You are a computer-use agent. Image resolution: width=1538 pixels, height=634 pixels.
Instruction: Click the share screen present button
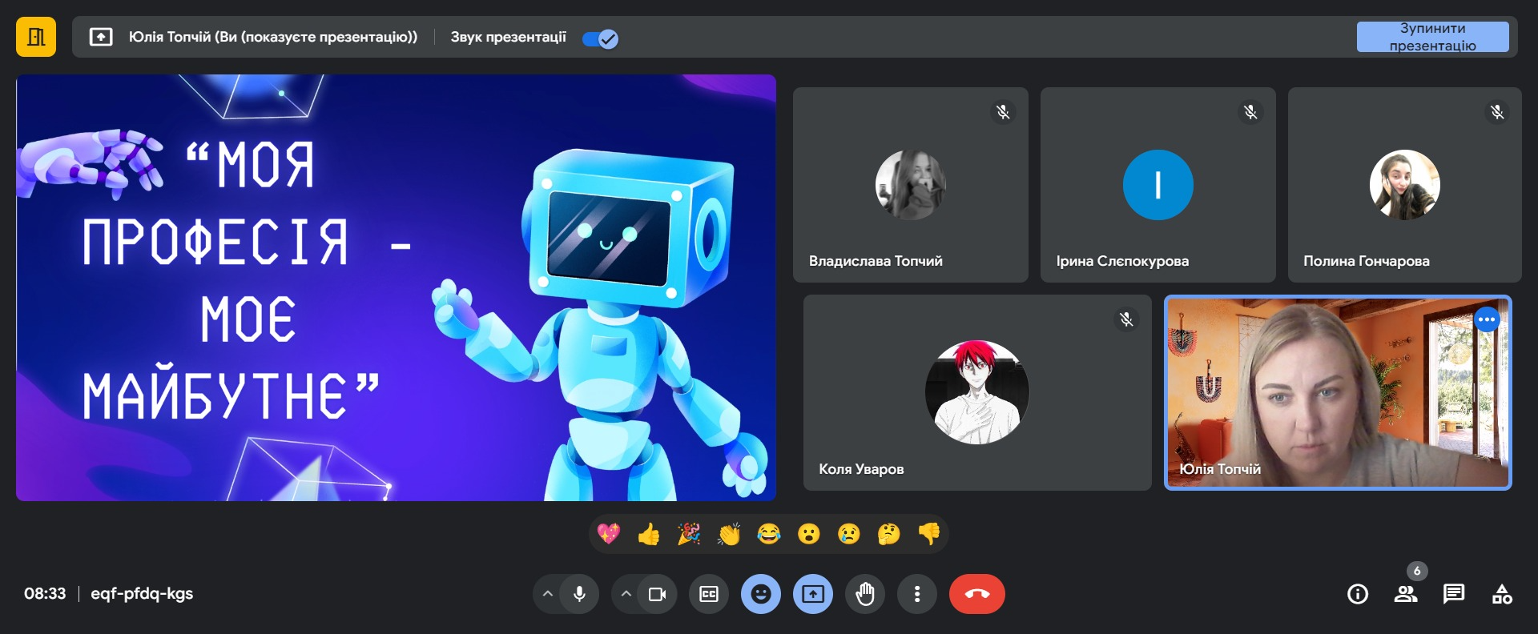point(813,594)
